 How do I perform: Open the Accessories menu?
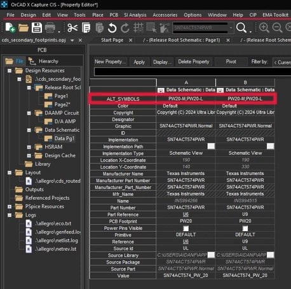click(x=165, y=15)
